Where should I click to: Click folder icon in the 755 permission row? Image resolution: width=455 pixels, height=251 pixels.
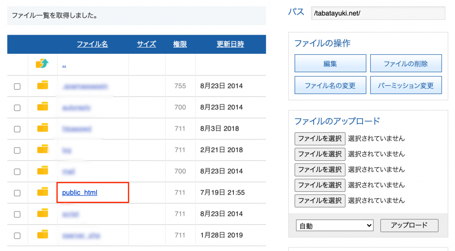(x=43, y=85)
